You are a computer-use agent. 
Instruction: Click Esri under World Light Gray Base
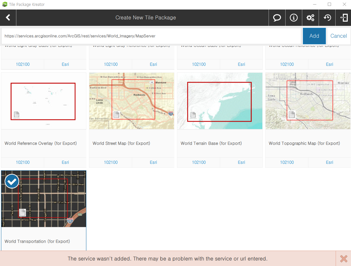(x=65, y=64)
